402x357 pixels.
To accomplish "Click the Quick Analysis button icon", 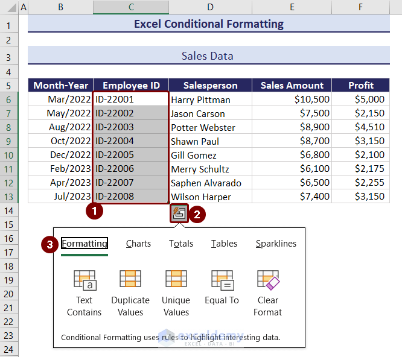I will [x=179, y=213].
